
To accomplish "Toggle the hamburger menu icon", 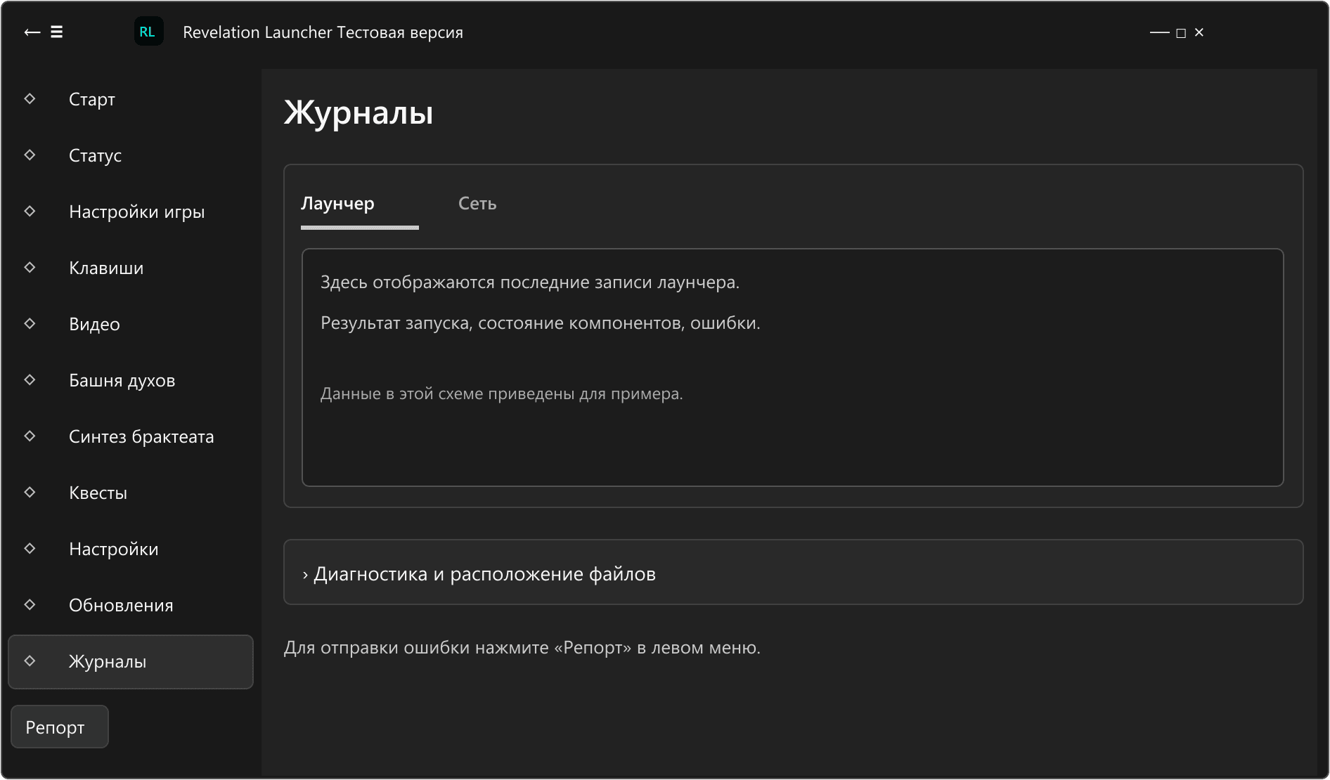I will tap(57, 32).
